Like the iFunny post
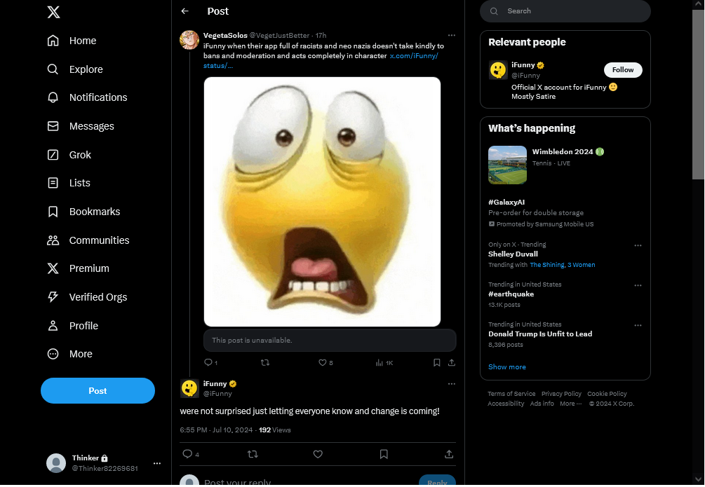The height and width of the screenshot is (487, 705). 318,455
